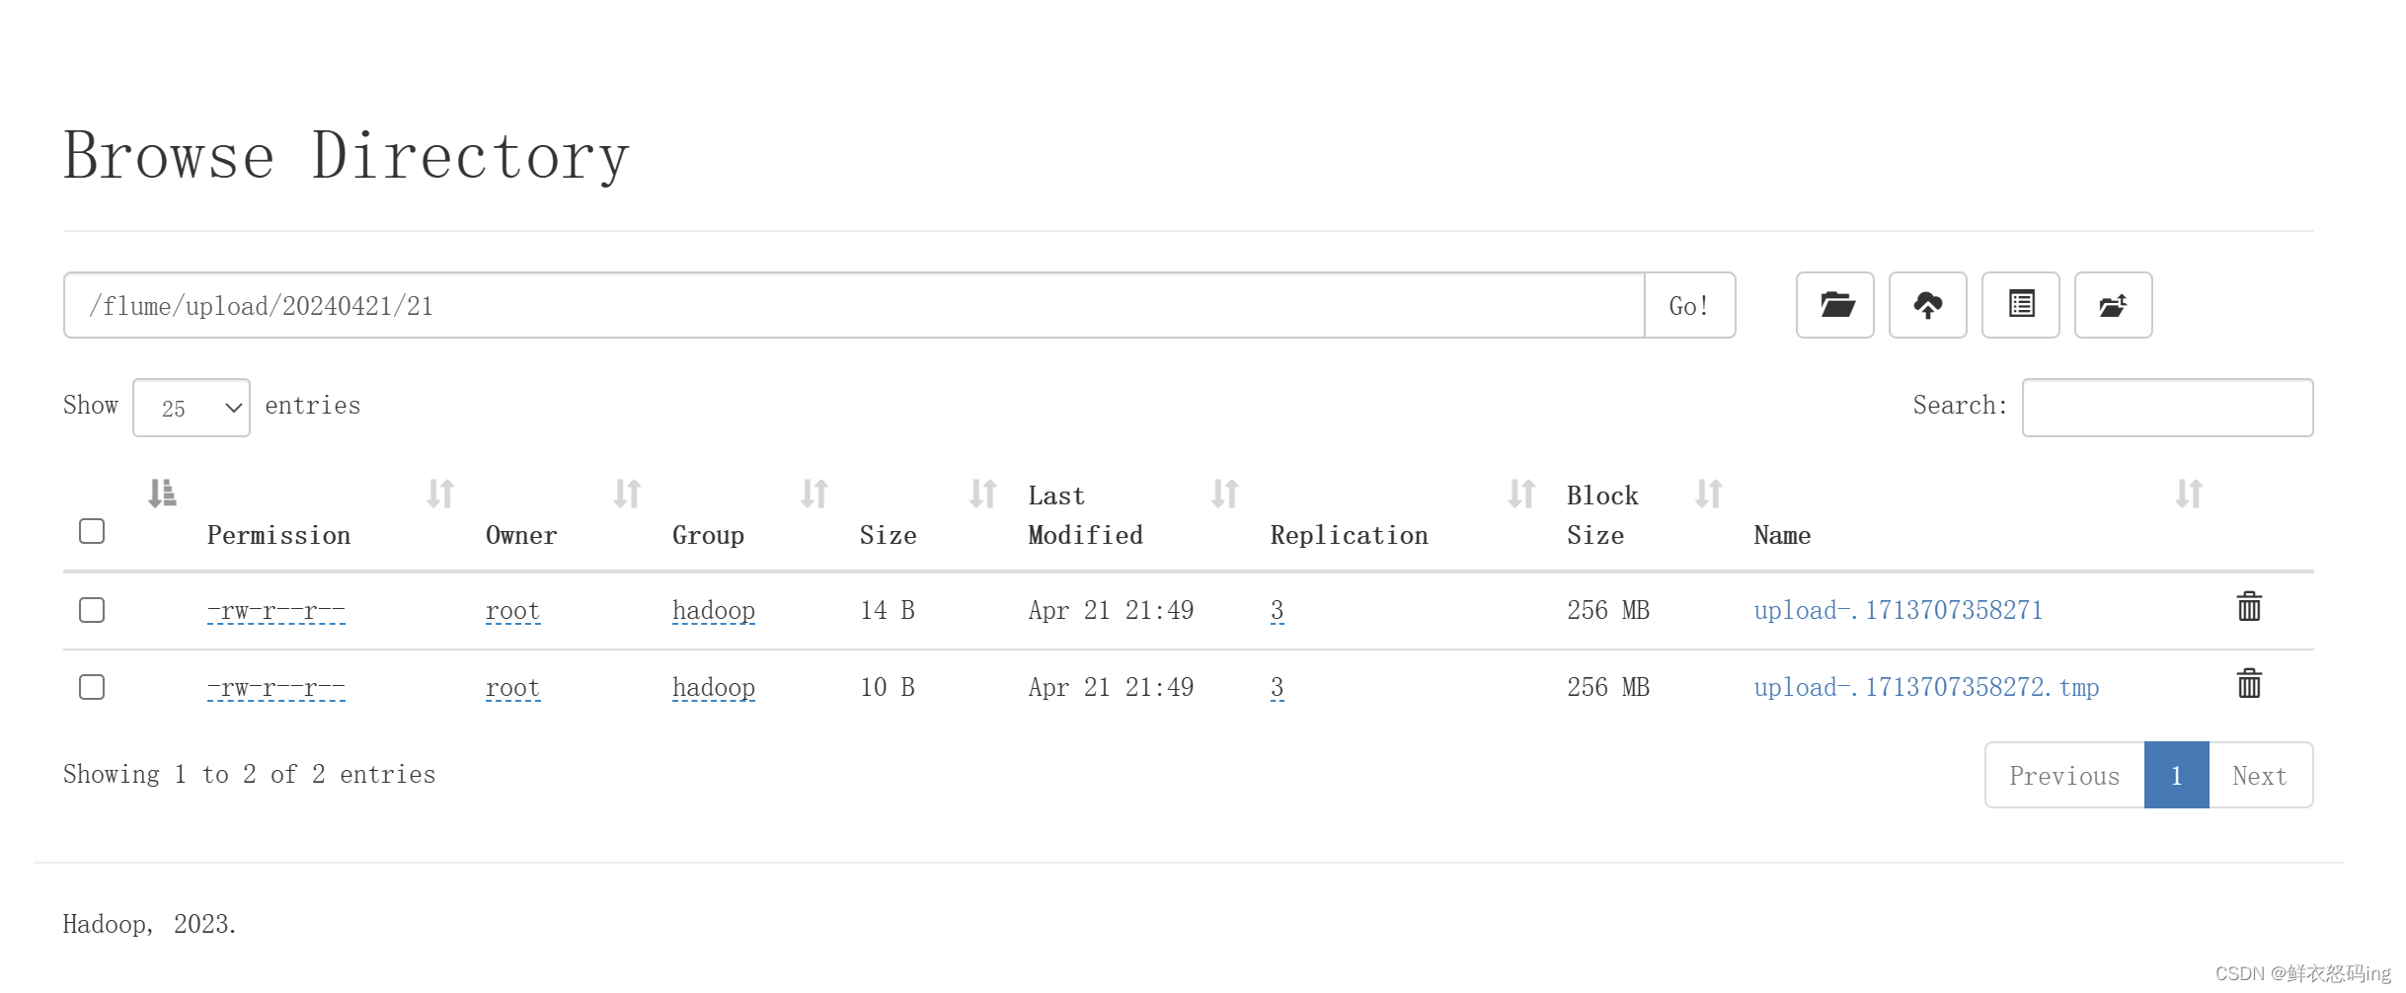Click the Search input field

pos(2166,408)
